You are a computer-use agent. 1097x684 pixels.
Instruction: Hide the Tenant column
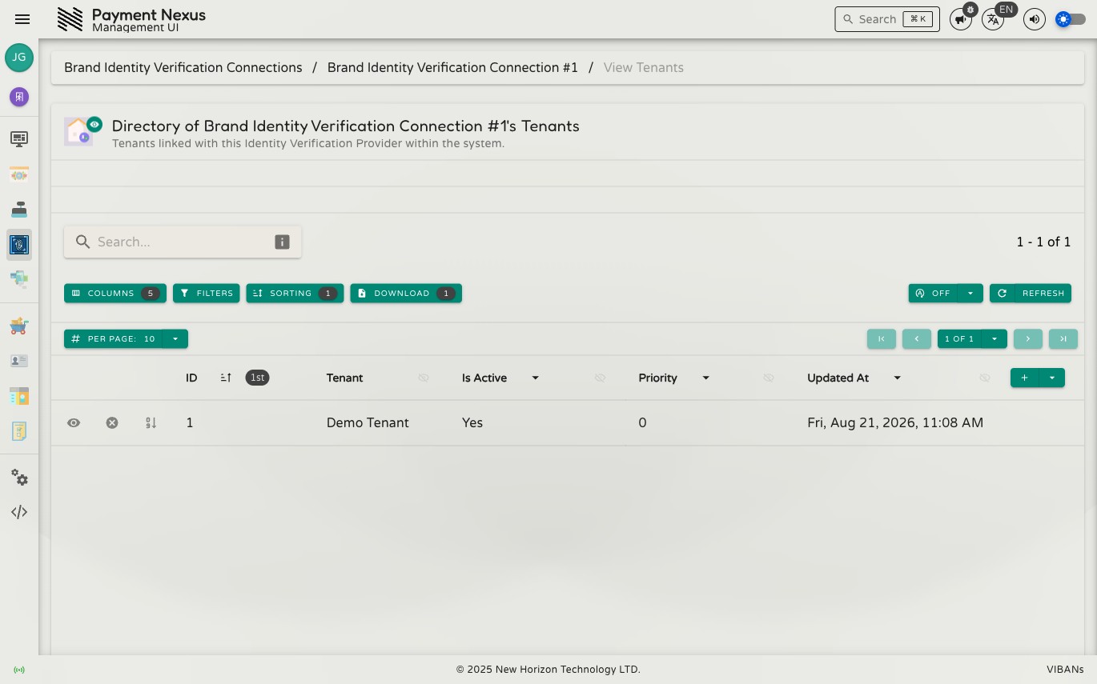pyautogui.click(x=424, y=378)
